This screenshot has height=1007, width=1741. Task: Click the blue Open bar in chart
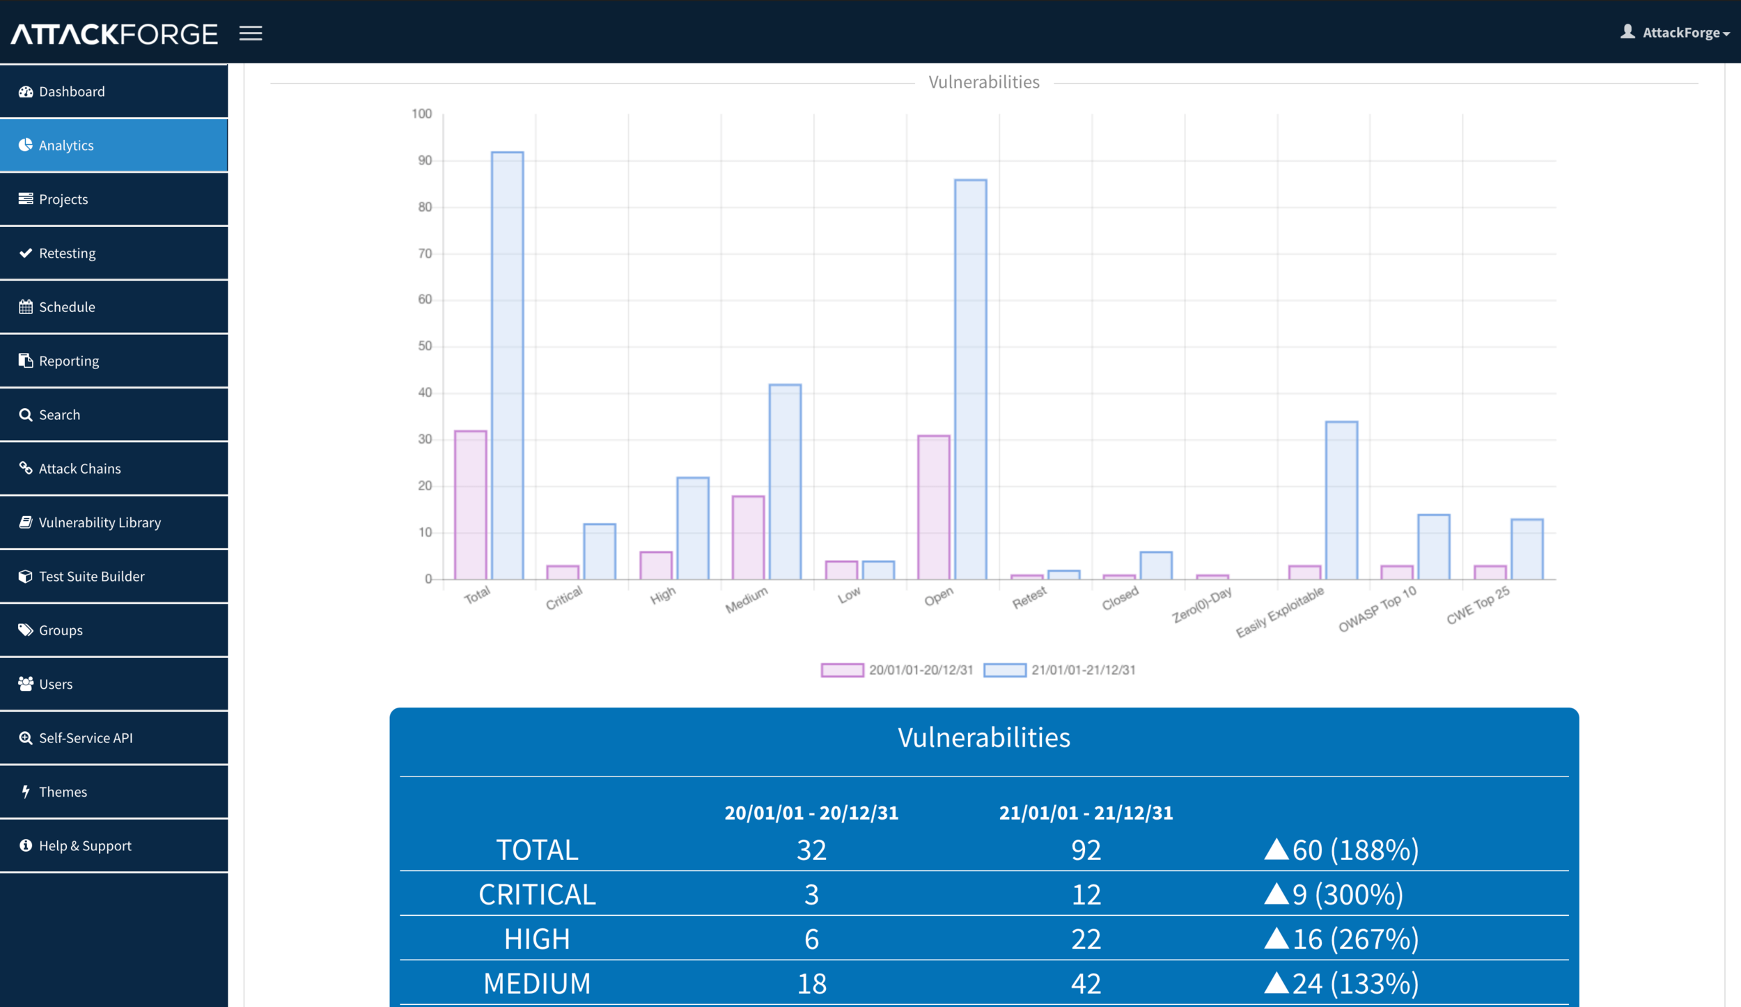[970, 380]
